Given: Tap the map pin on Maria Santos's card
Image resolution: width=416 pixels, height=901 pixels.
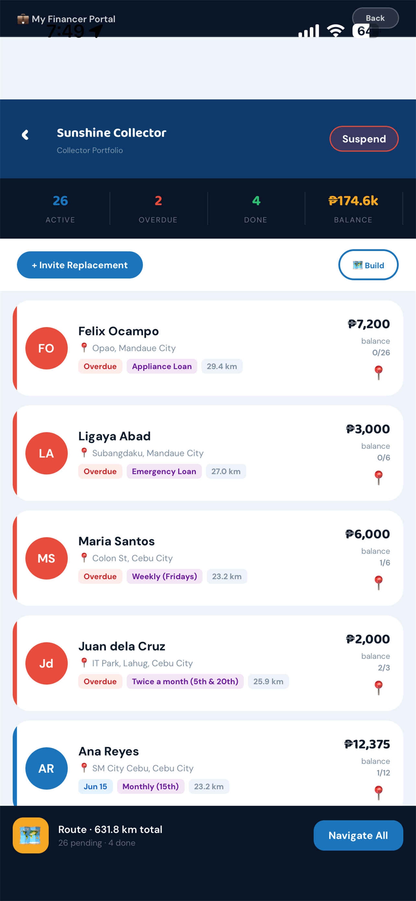Looking at the screenshot, I should (x=379, y=583).
